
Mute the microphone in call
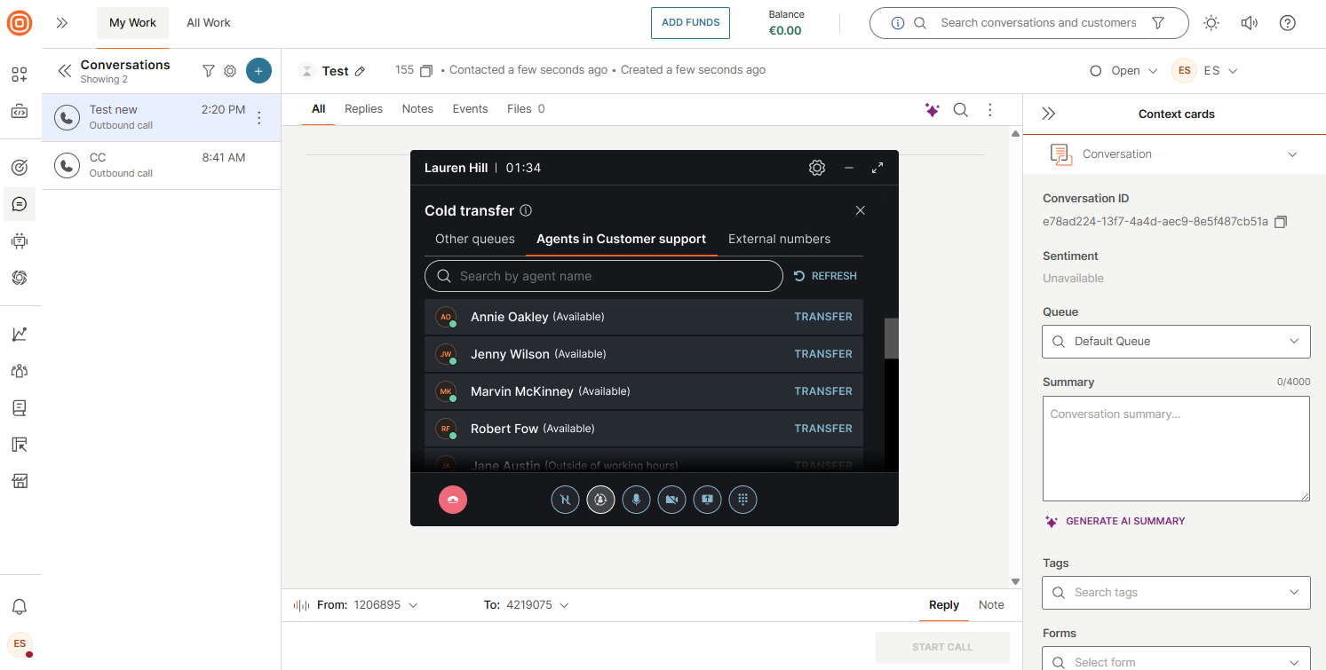click(x=636, y=500)
